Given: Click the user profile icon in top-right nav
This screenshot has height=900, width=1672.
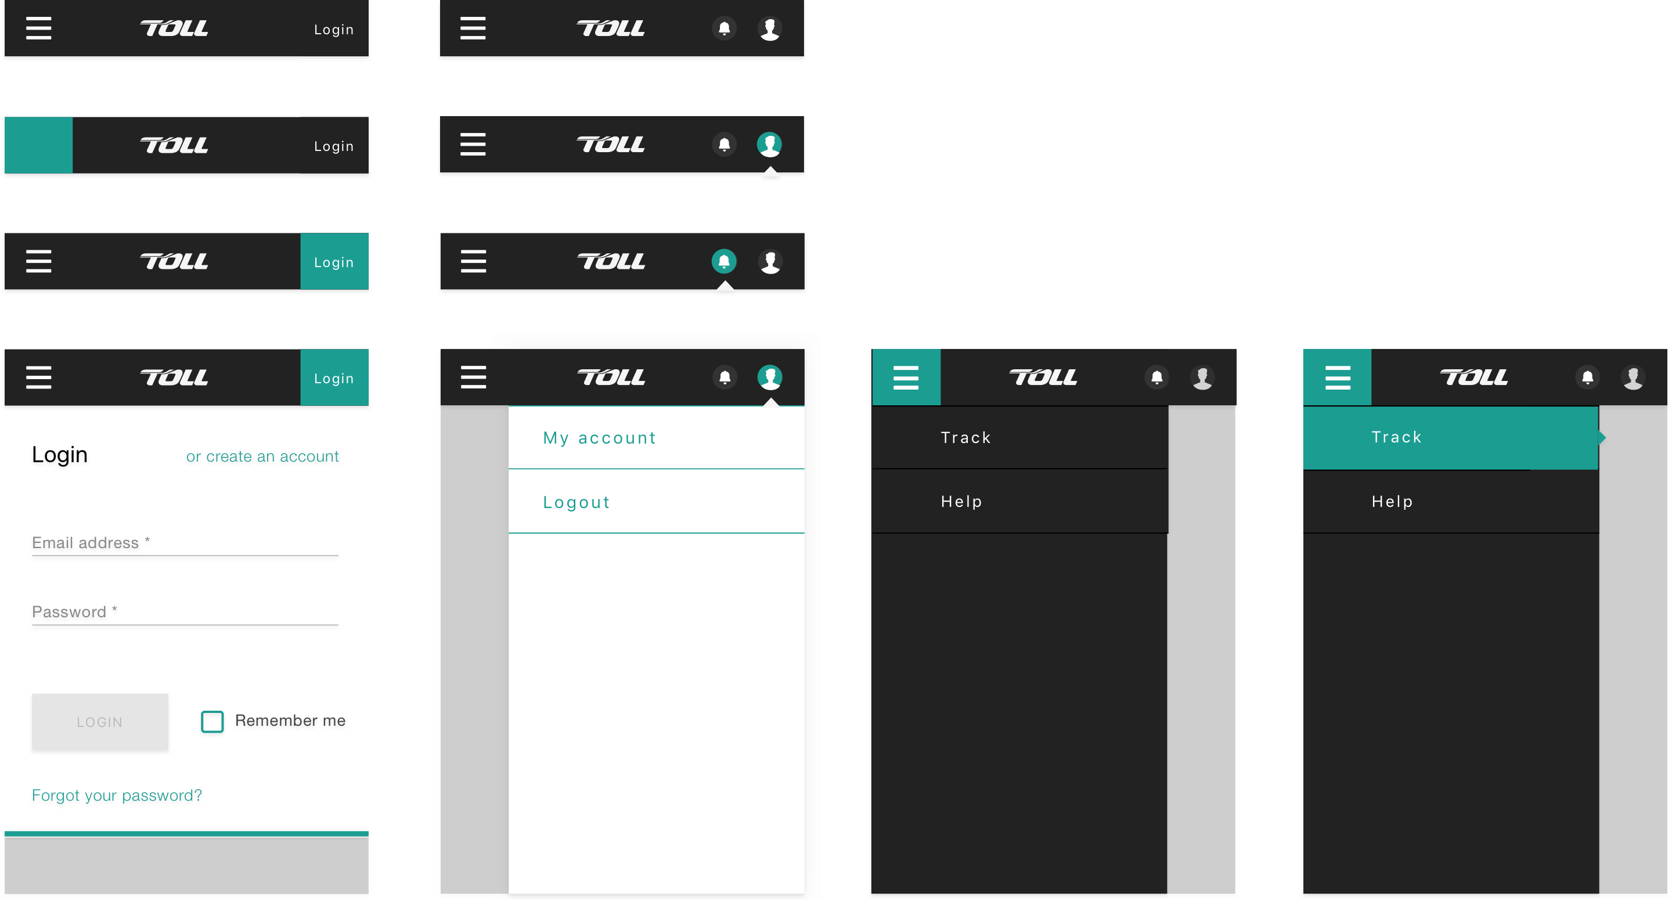Looking at the screenshot, I should point(772,30).
